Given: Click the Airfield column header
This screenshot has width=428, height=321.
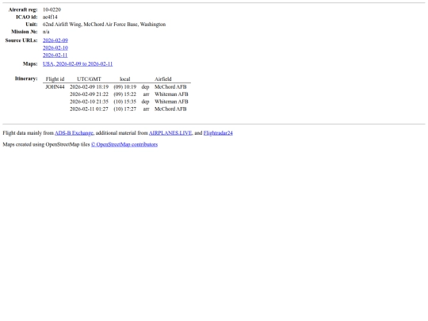Looking at the screenshot, I should click(163, 79).
